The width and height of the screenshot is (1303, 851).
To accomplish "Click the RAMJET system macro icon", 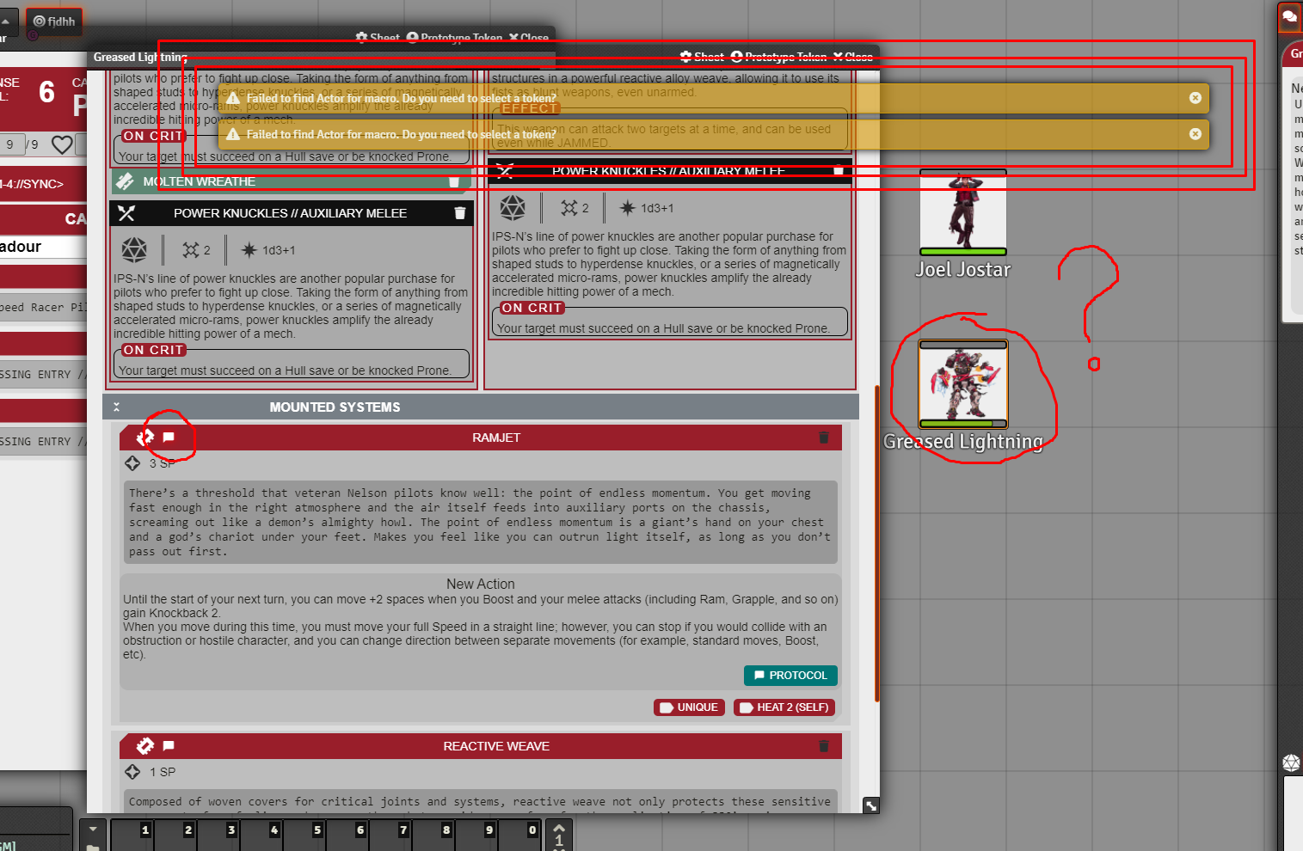I will [x=145, y=438].
